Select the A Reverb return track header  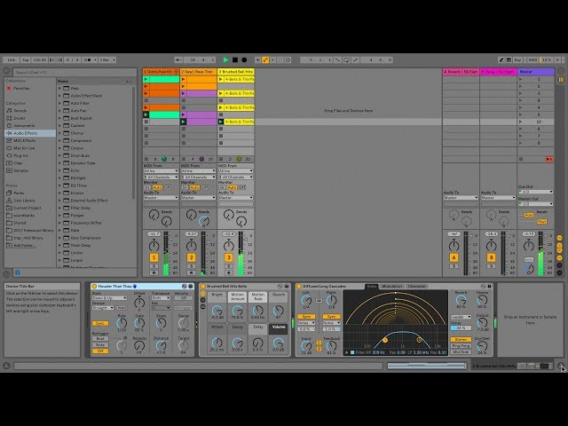coord(461,72)
